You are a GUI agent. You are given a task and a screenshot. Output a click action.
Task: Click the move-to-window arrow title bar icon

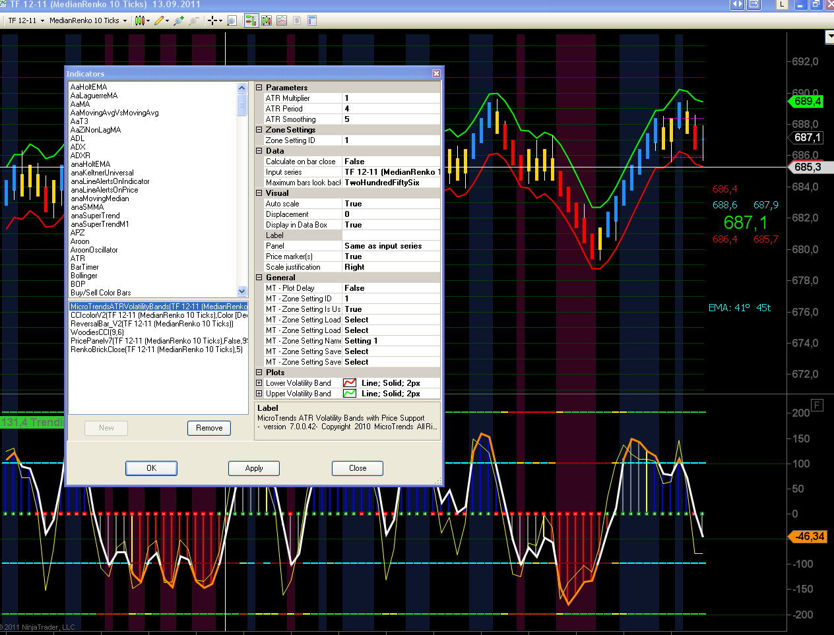point(754,4)
